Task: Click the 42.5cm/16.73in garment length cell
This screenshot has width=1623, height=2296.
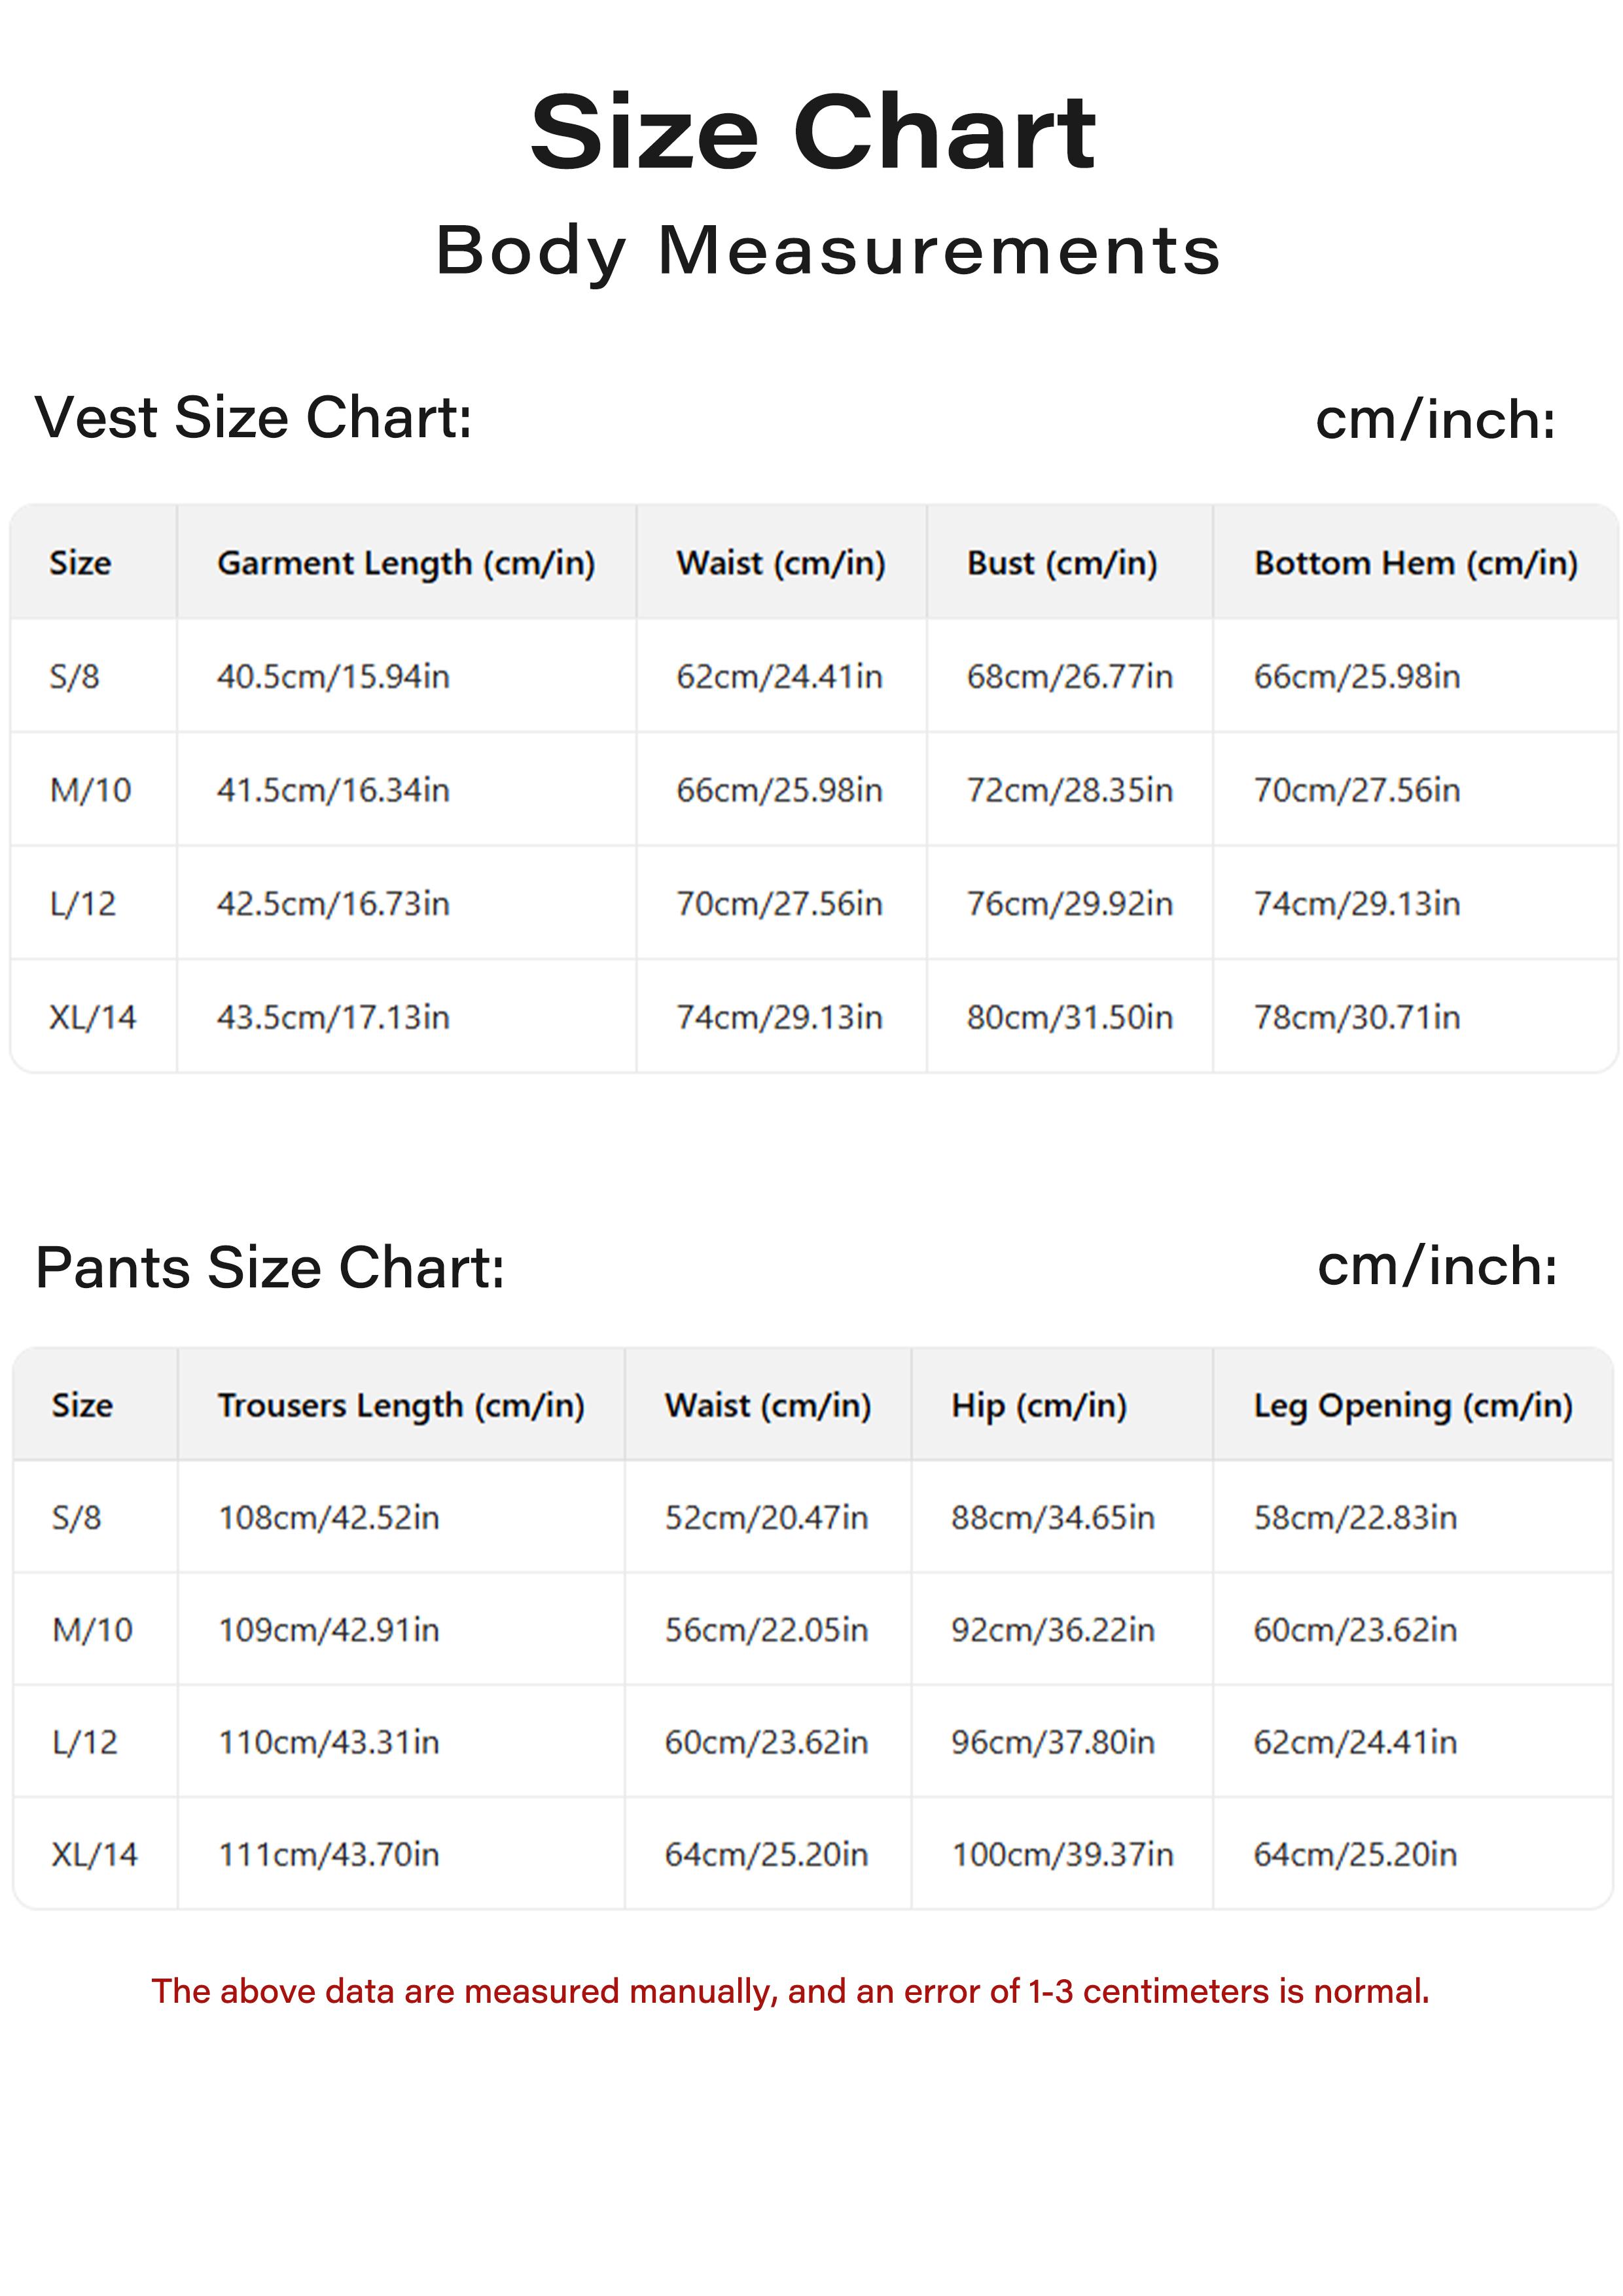Action: (x=333, y=904)
